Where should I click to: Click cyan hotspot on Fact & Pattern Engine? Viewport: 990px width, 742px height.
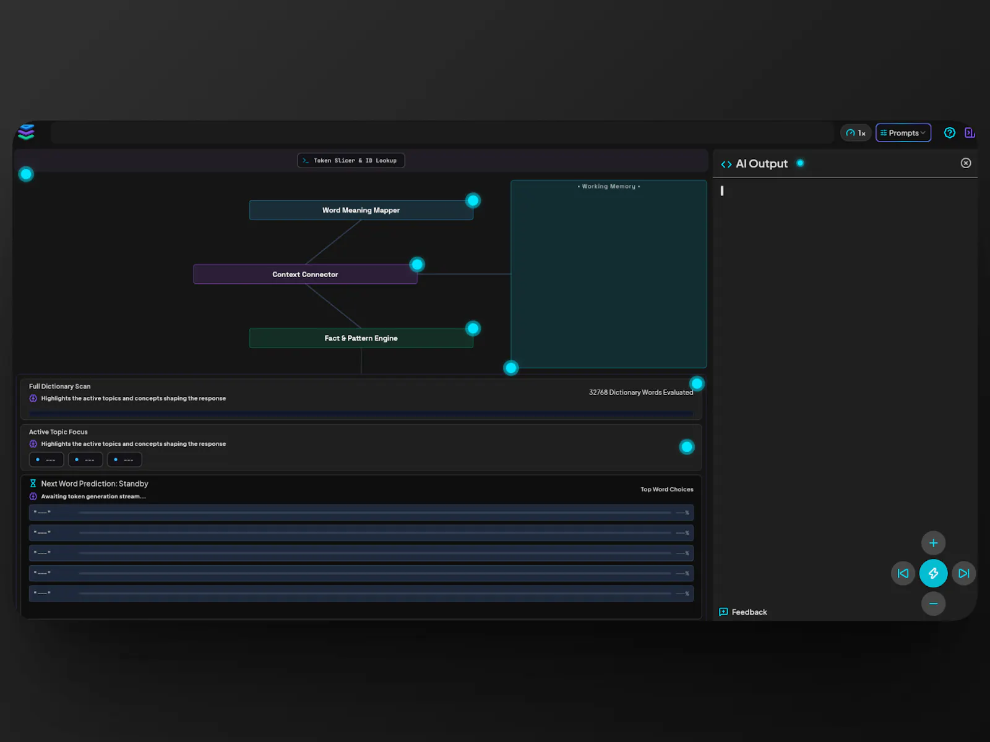point(473,328)
